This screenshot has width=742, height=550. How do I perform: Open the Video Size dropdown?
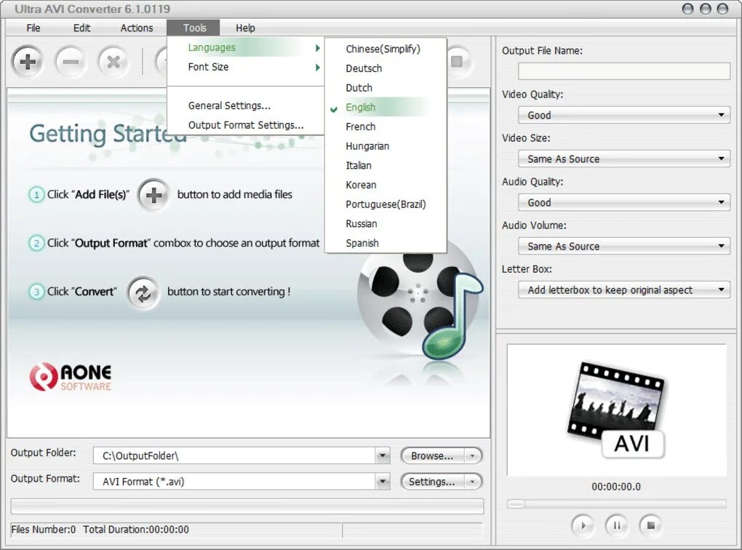click(623, 159)
